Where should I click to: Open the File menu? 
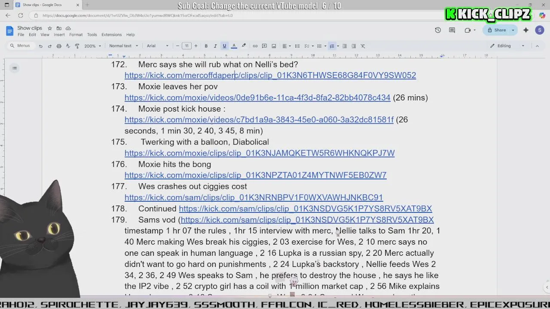[21, 35]
